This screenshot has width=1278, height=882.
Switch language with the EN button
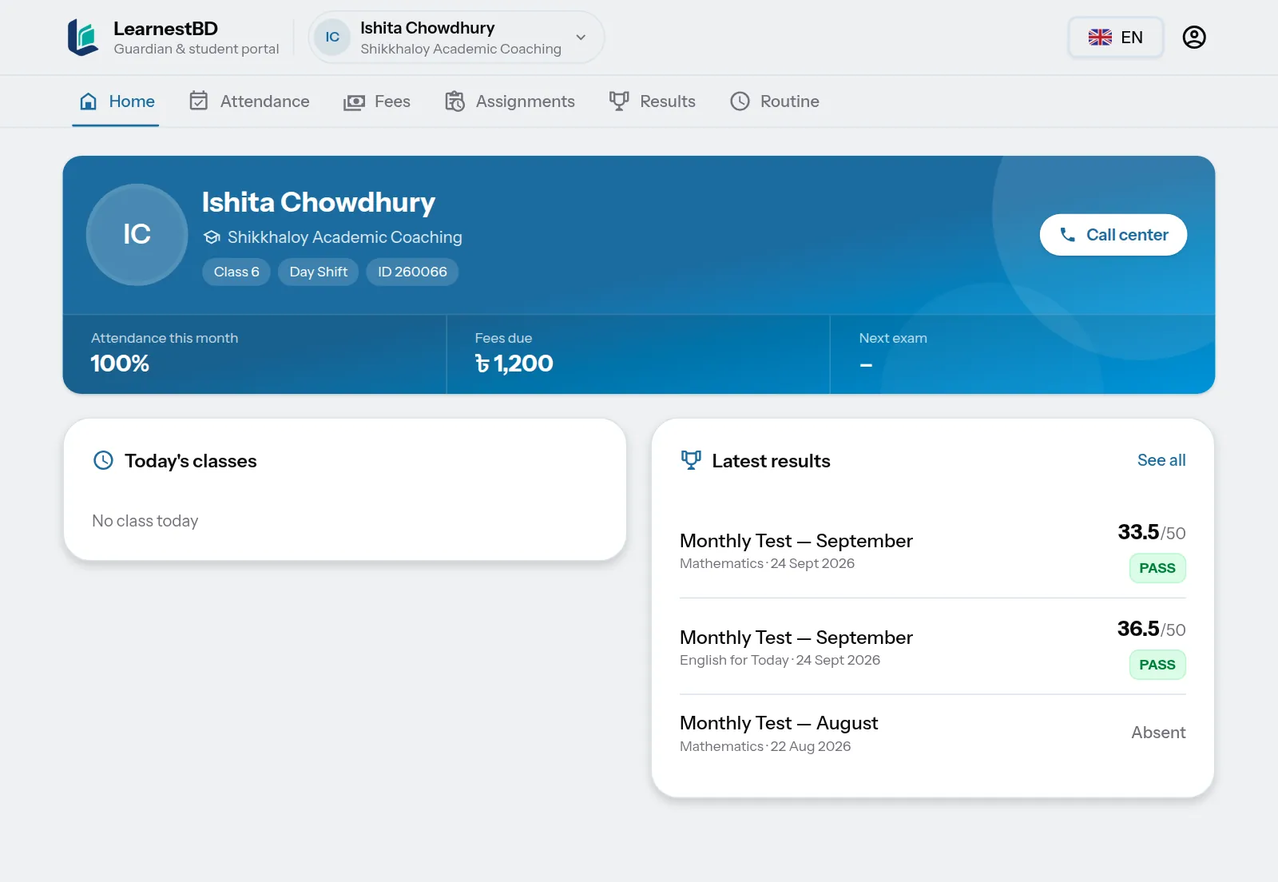[1115, 38]
